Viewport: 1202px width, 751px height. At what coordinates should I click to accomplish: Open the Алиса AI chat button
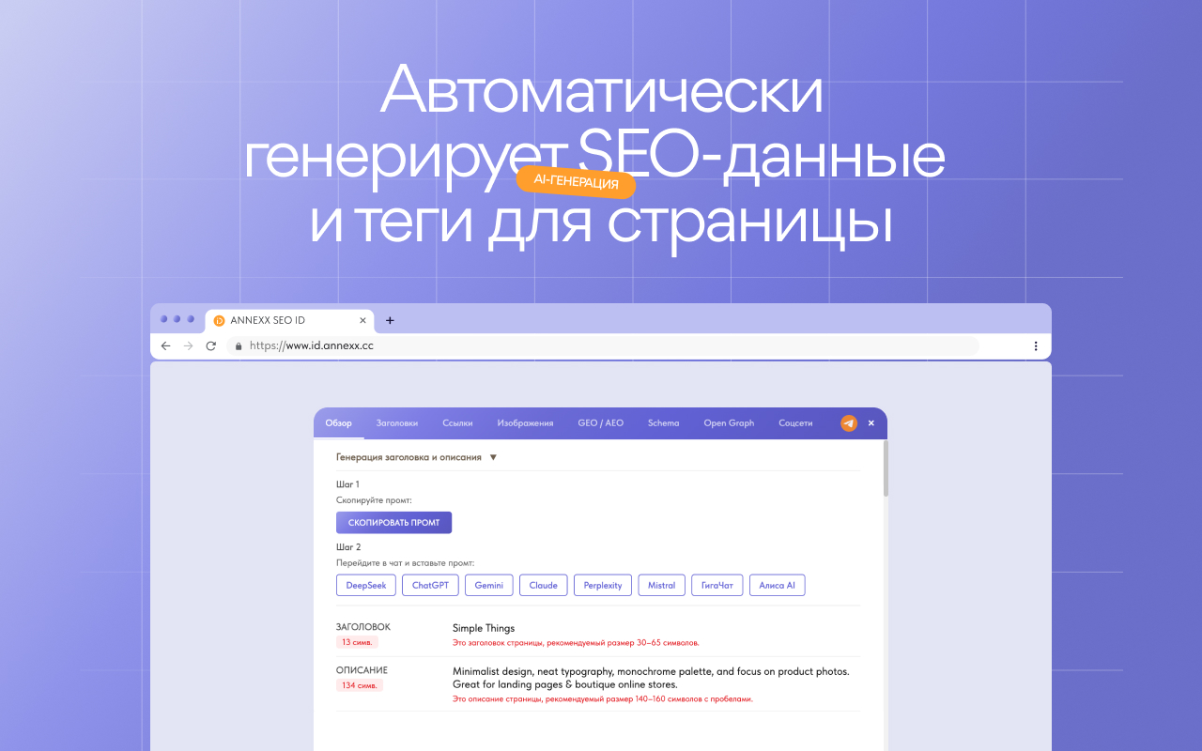pyautogui.click(x=777, y=585)
